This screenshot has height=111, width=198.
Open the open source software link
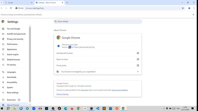120,90
